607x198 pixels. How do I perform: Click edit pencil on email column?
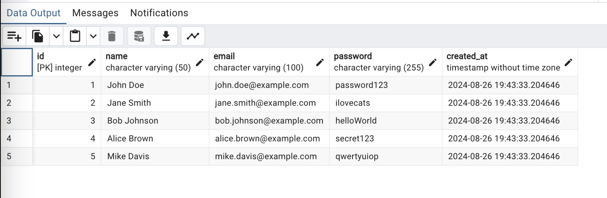[320, 62]
